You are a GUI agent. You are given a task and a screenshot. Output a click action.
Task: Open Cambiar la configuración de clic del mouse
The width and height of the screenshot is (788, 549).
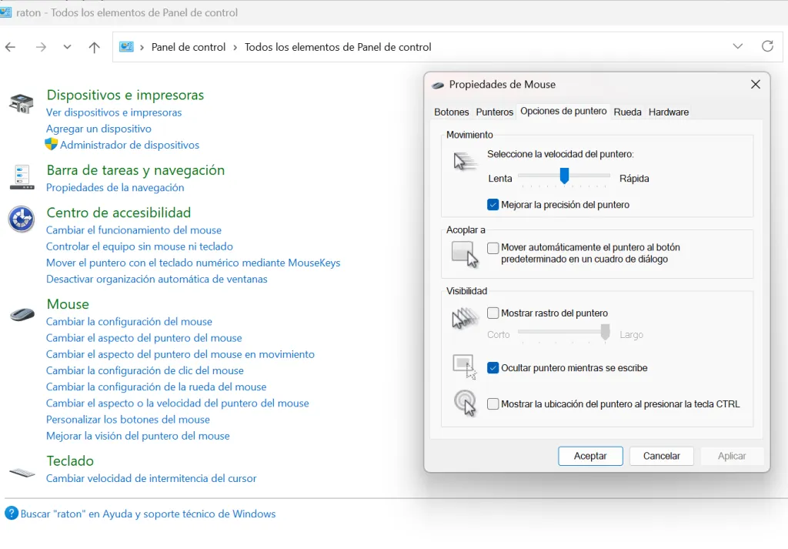click(145, 370)
